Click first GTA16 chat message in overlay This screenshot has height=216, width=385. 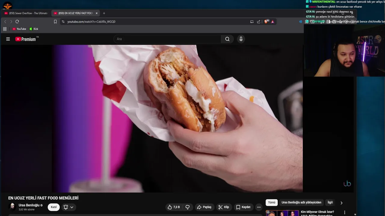[x=329, y=12]
